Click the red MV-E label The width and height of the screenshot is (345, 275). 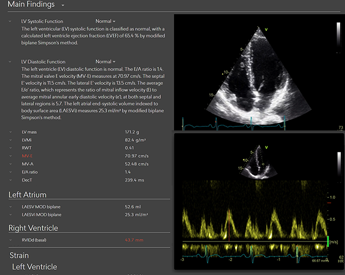[27, 156]
